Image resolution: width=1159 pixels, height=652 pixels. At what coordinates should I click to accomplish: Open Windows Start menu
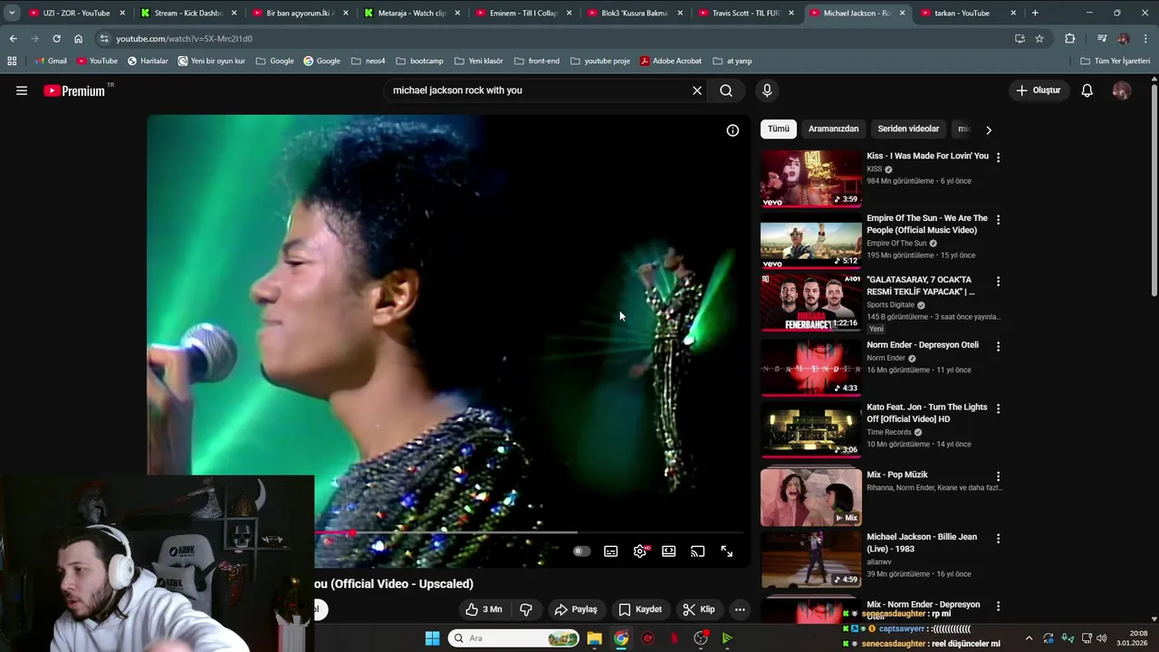[432, 638]
